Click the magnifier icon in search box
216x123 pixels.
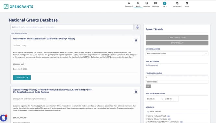(13, 27)
